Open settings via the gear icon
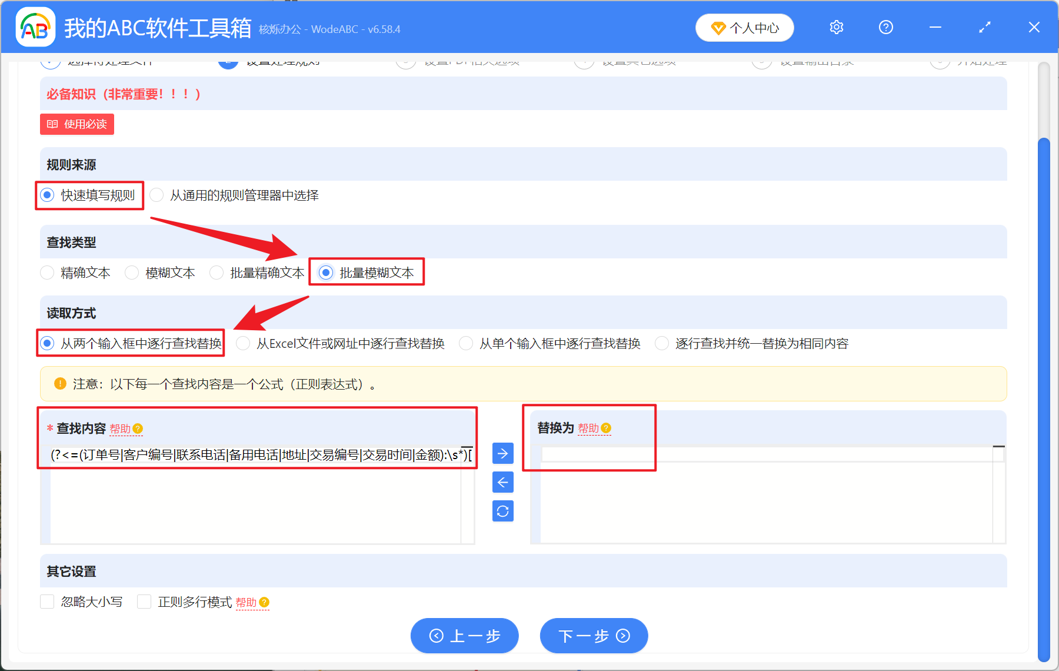This screenshot has width=1059, height=671. (836, 27)
